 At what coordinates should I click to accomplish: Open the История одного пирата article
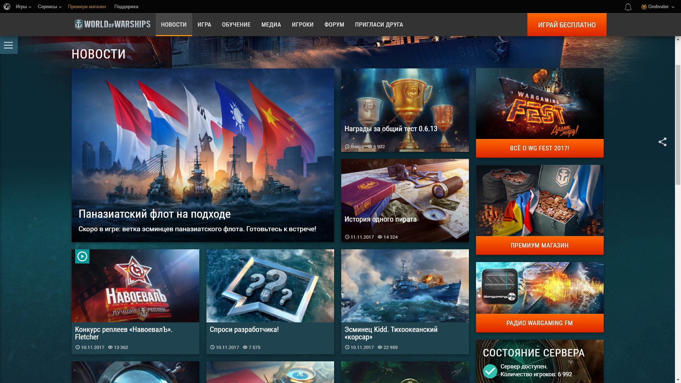(x=405, y=200)
